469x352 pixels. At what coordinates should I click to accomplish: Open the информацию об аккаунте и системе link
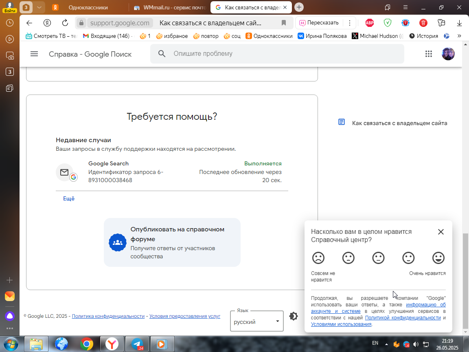point(378,308)
